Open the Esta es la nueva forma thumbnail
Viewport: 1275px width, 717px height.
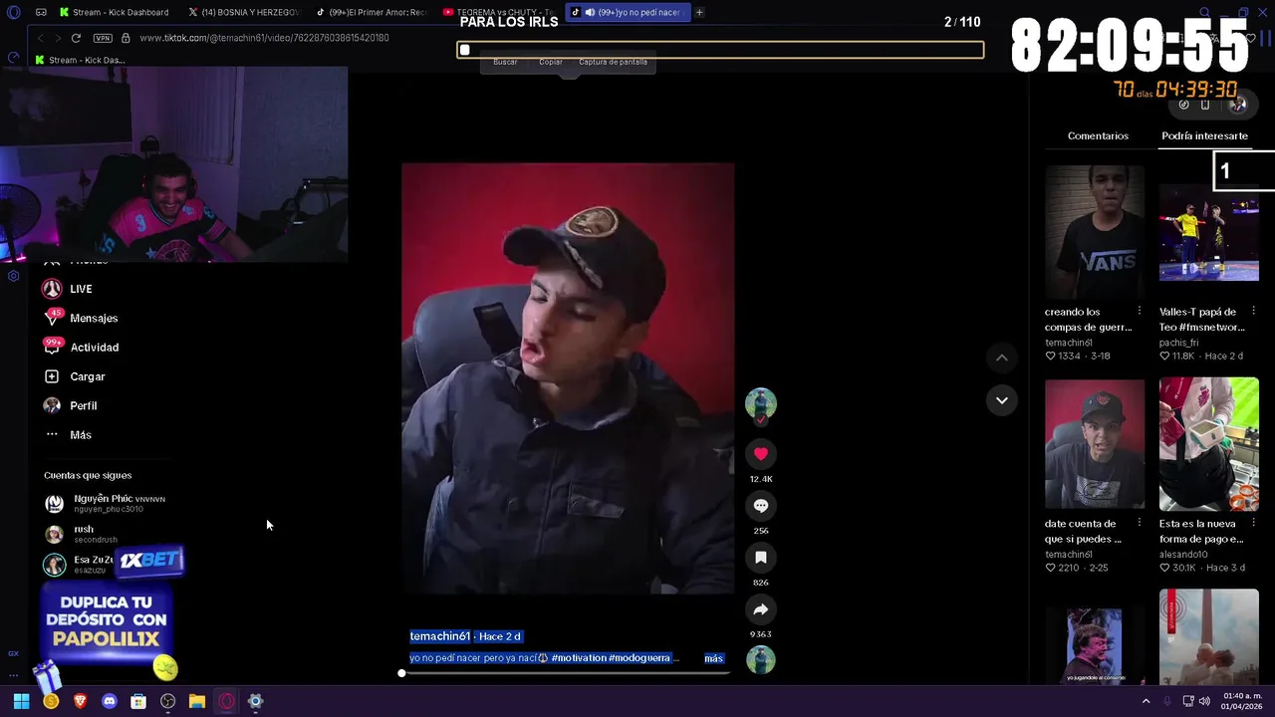point(1209,444)
